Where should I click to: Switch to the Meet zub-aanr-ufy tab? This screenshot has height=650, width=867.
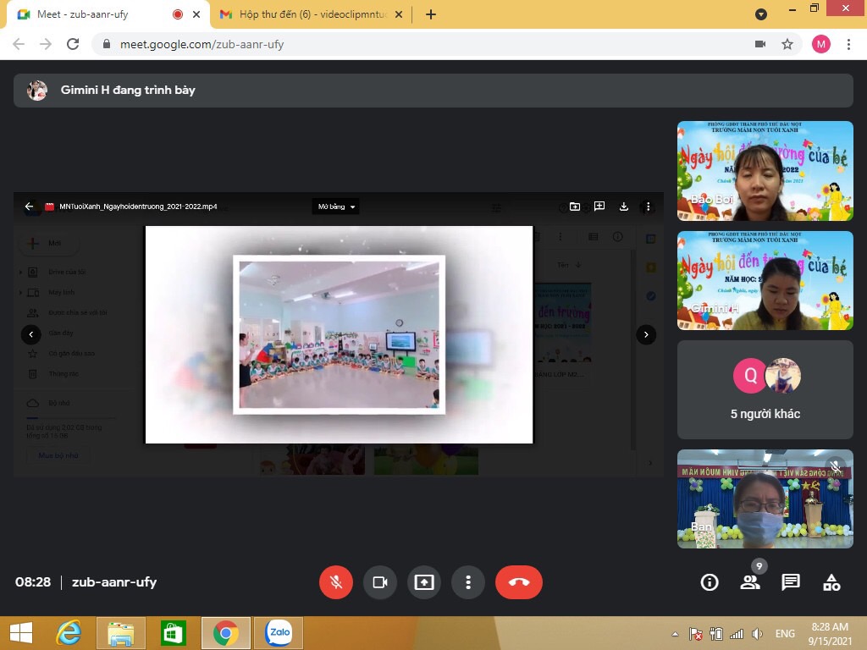pyautogui.click(x=108, y=14)
